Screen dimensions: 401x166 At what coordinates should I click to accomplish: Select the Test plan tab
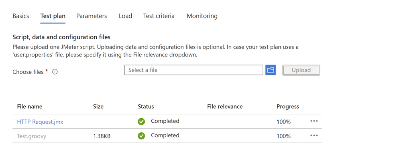pos(53,16)
